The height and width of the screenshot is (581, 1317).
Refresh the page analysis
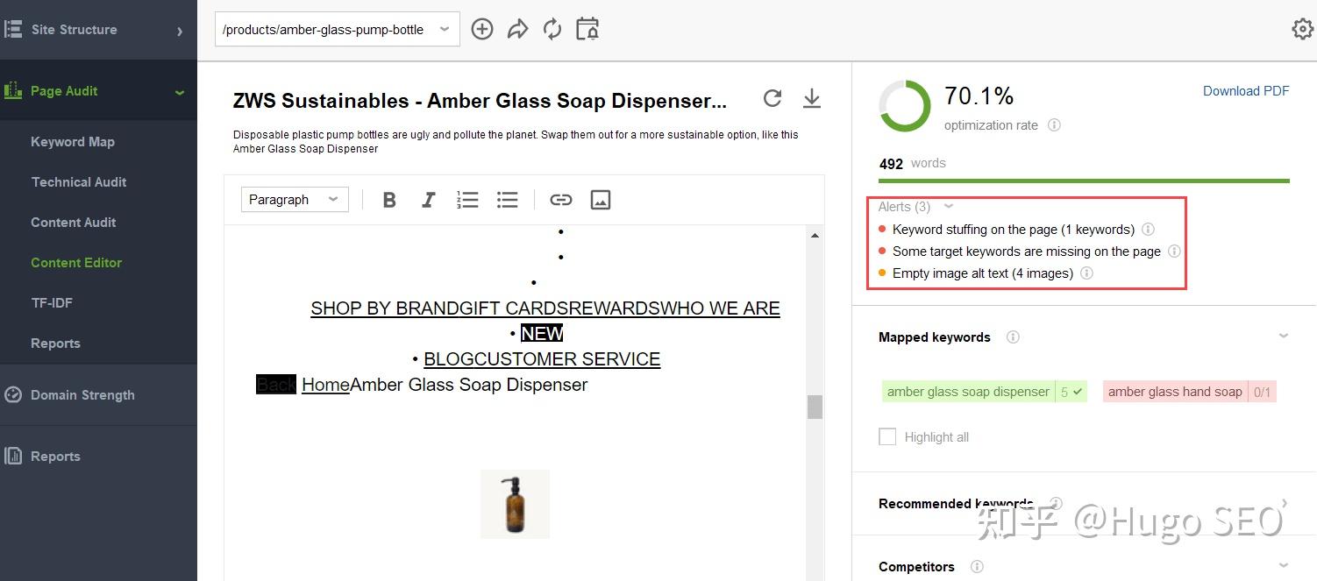tap(772, 98)
